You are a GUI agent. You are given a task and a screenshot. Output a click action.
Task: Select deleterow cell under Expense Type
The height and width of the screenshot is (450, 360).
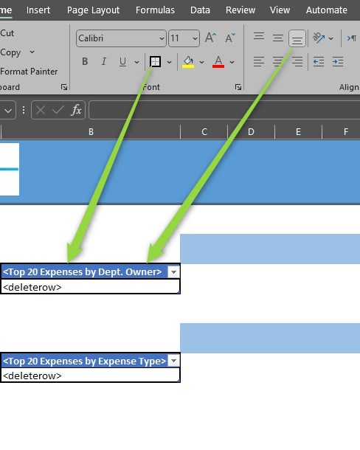point(91,375)
